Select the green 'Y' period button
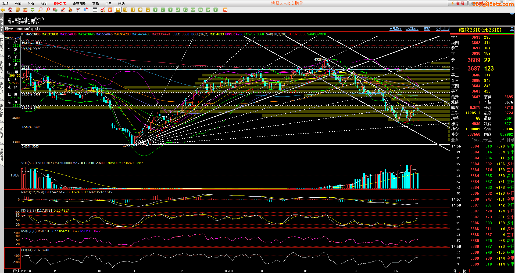Viewport: 515px width, 273px height. [x=216, y=10]
